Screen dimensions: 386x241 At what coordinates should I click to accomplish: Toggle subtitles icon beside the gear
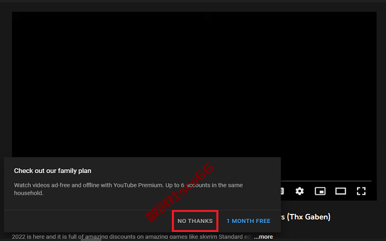click(x=283, y=191)
